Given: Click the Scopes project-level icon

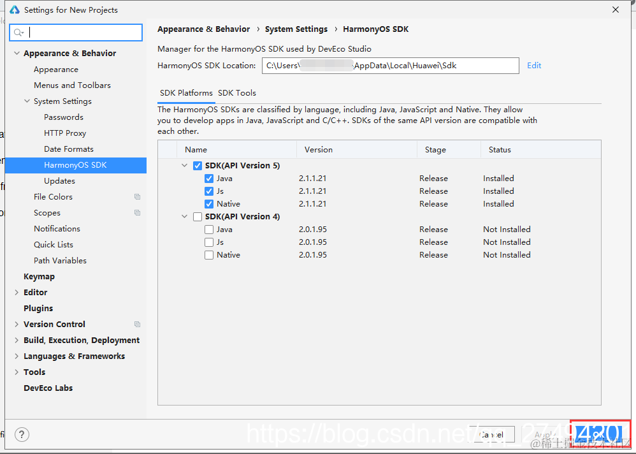Looking at the screenshot, I should (138, 212).
